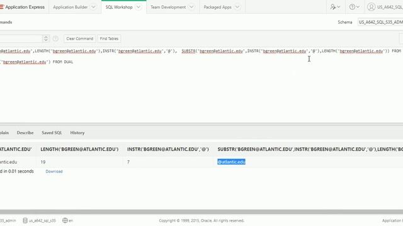Switch to the History tab
Viewport: 403px width, 226px height.
(x=77, y=132)
